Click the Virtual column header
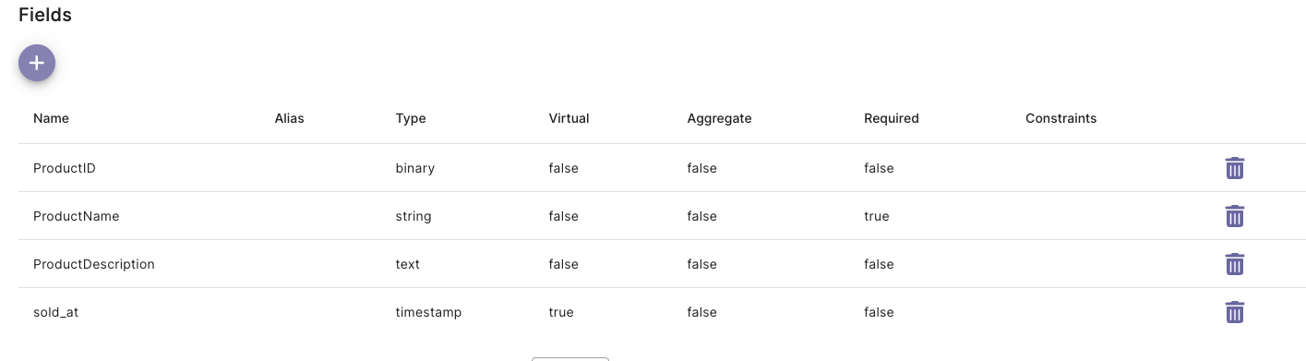 (x=569, y=118)
